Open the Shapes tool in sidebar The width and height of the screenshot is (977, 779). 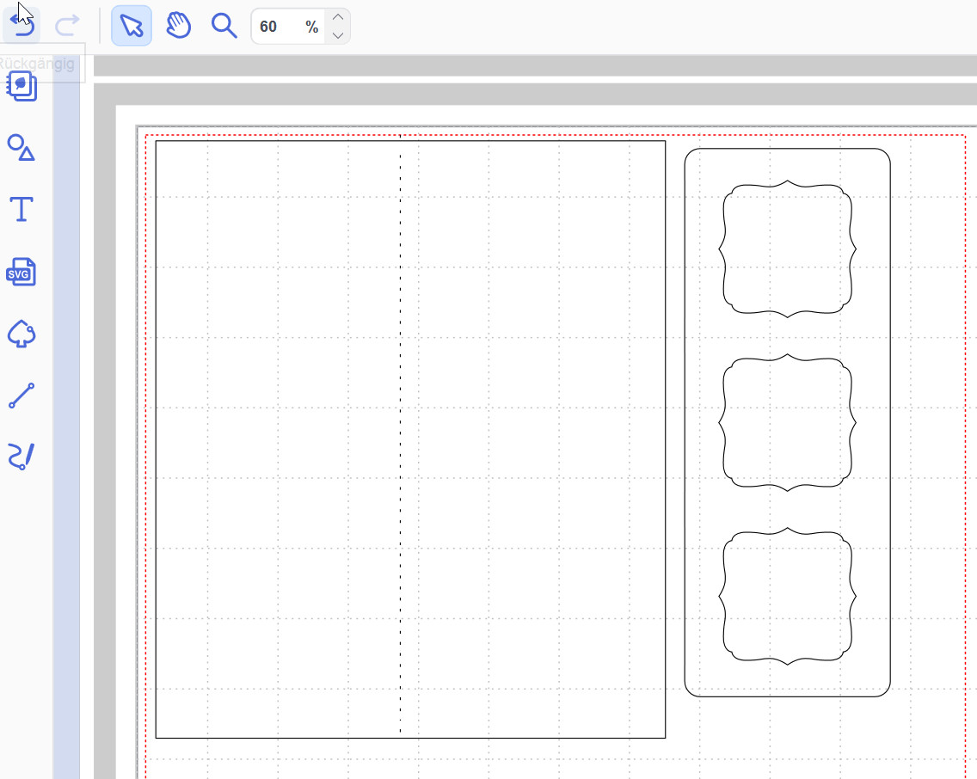click(22, 148)
